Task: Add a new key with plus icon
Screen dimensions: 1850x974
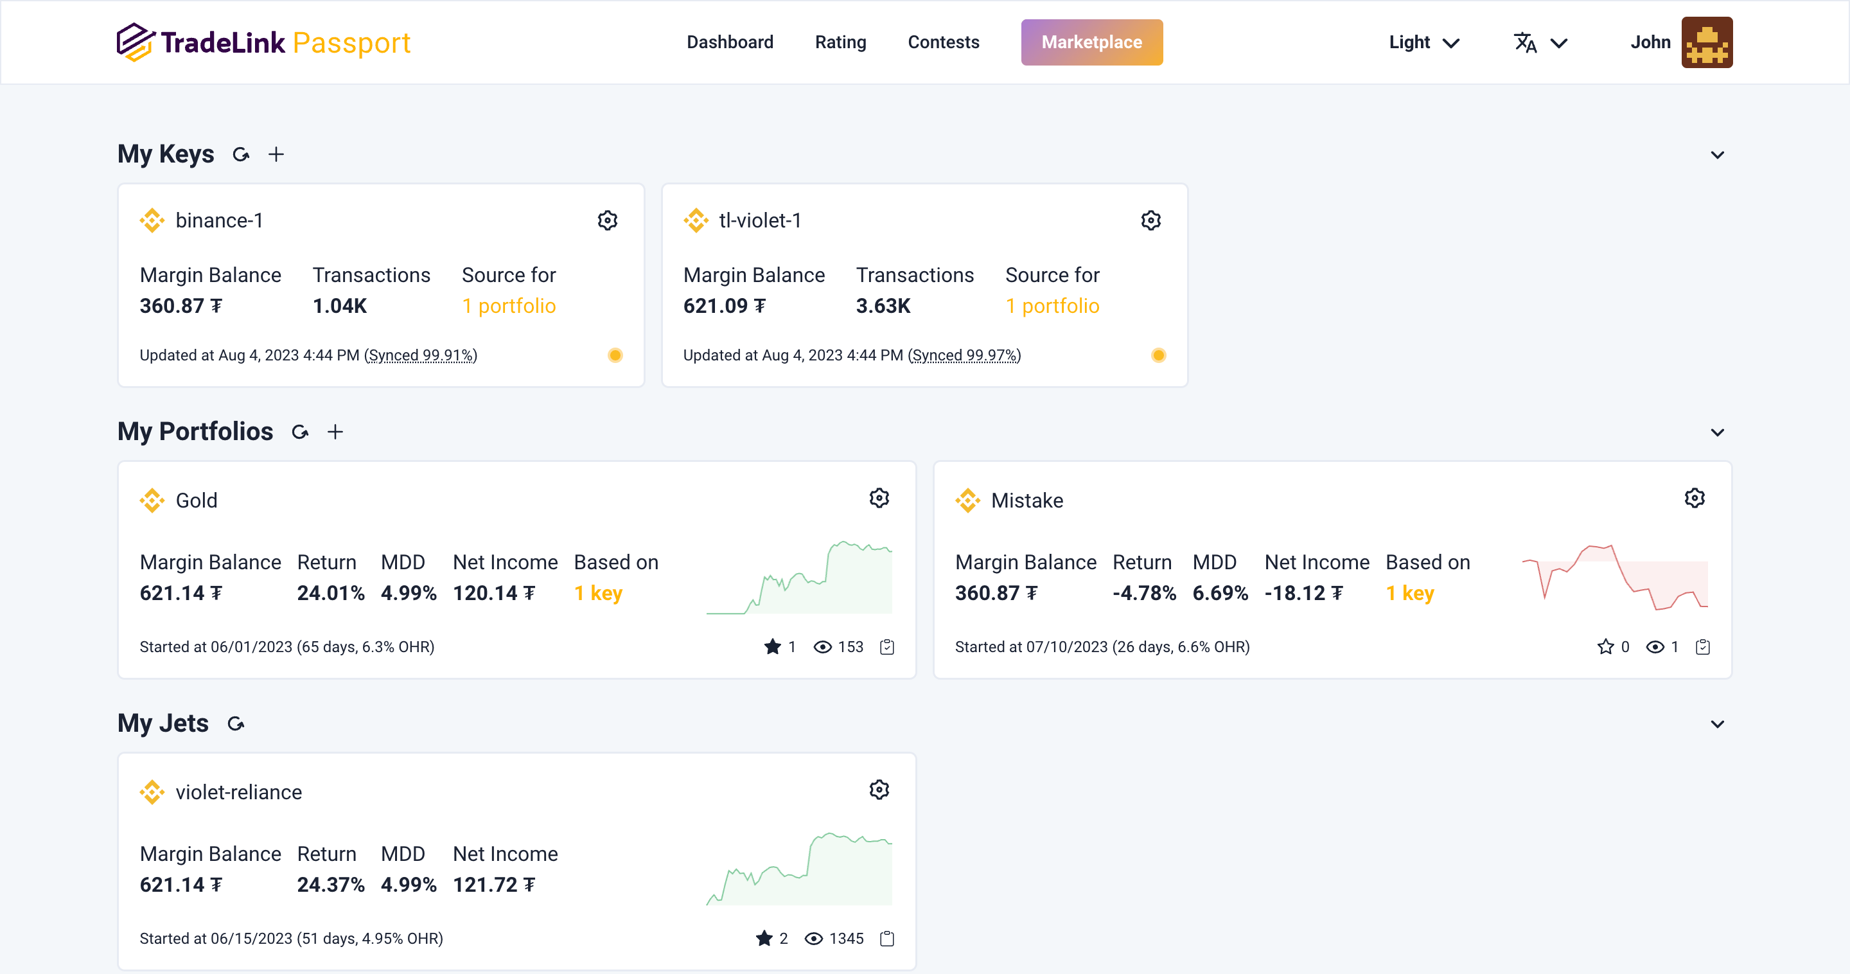Action: 276,154
